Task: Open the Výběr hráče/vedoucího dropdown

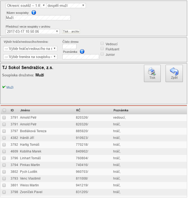Action: 30,48
